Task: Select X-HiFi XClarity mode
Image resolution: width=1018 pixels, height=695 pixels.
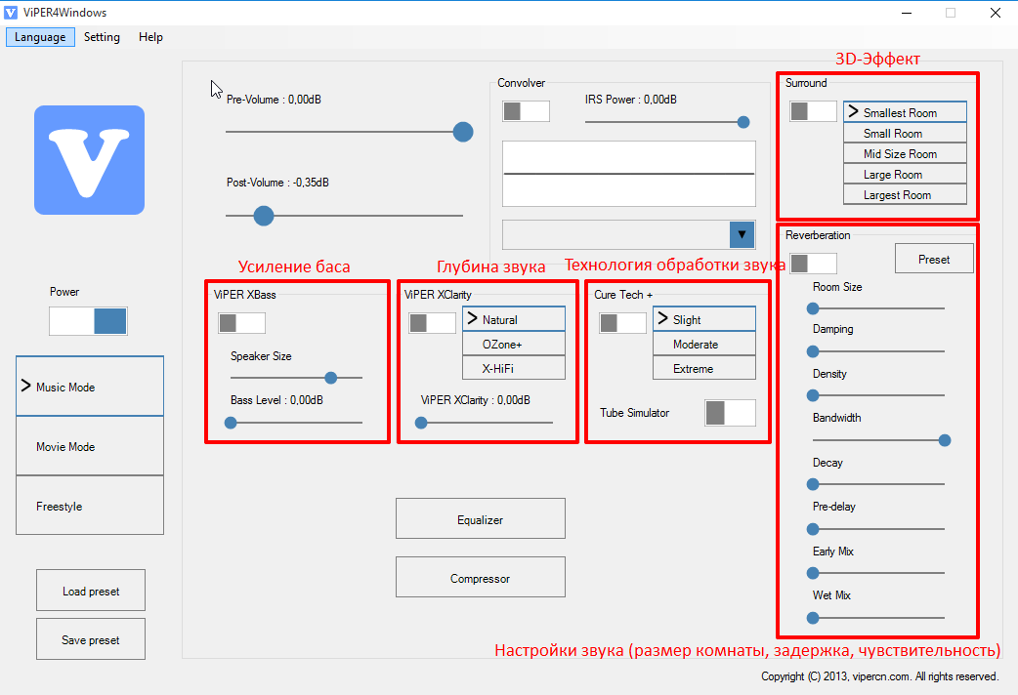Action: pos(514,368)
